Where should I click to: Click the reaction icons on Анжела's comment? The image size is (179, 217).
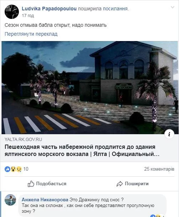coord(155,216)
